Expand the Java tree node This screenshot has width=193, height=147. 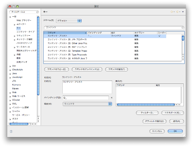[x=10, y=73]
